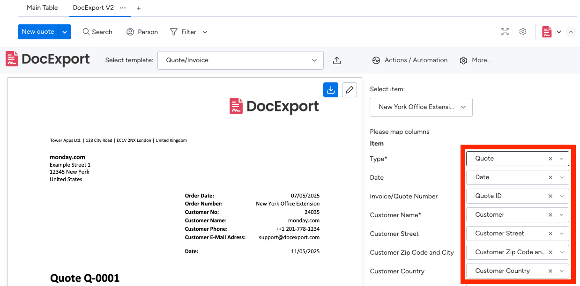The width and height of the screenshot is (580, 286).
Task: Click the DocExport logo in document preview
Action: 274,106
